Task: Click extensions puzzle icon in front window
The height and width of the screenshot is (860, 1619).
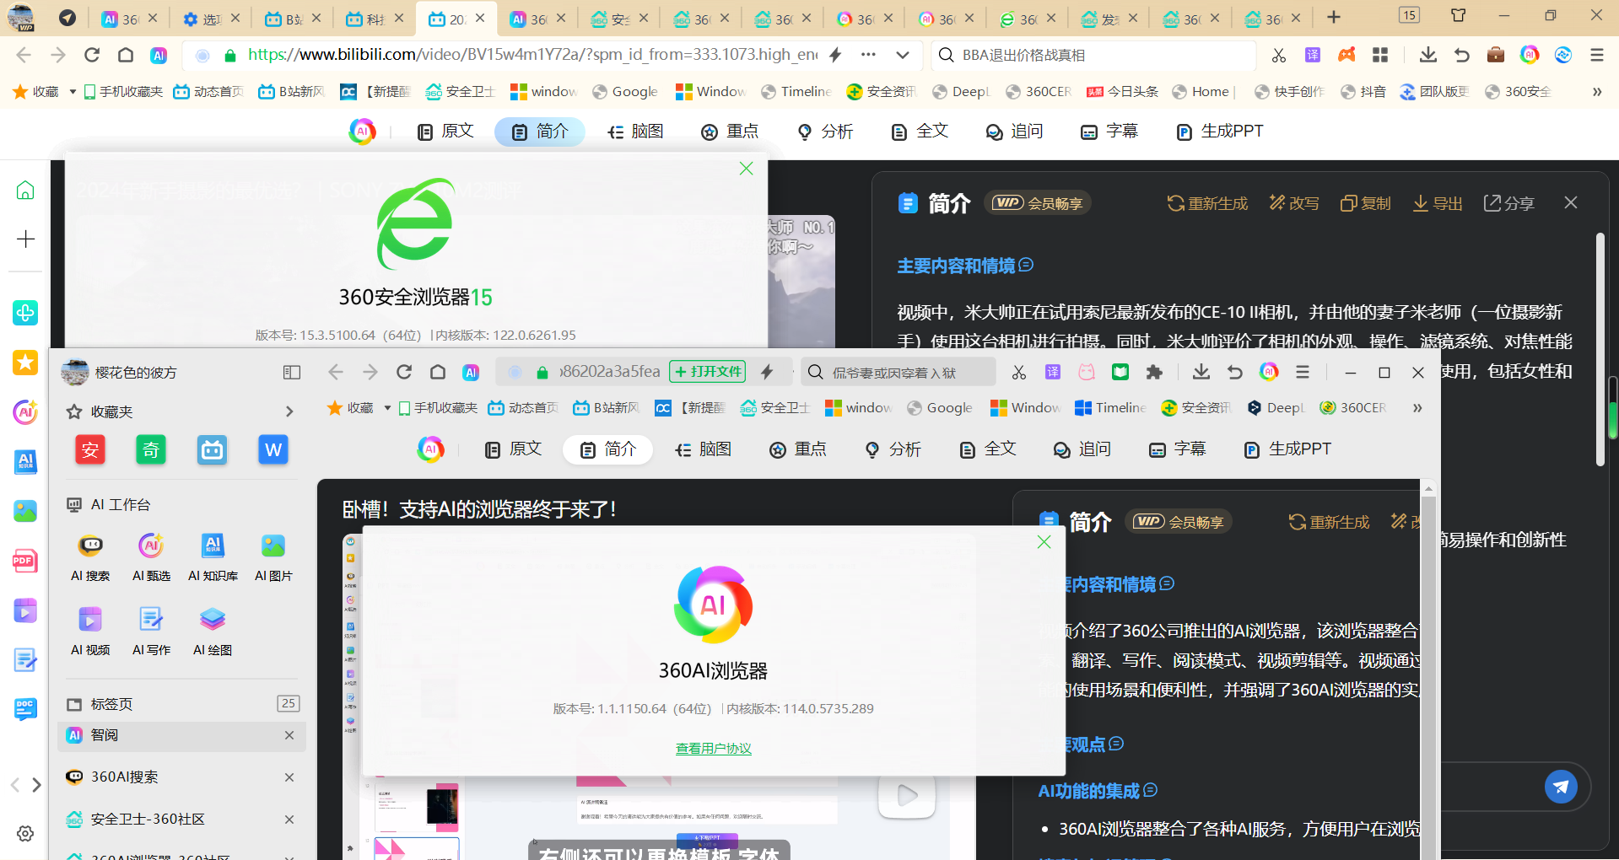Action: point(1154,372)
